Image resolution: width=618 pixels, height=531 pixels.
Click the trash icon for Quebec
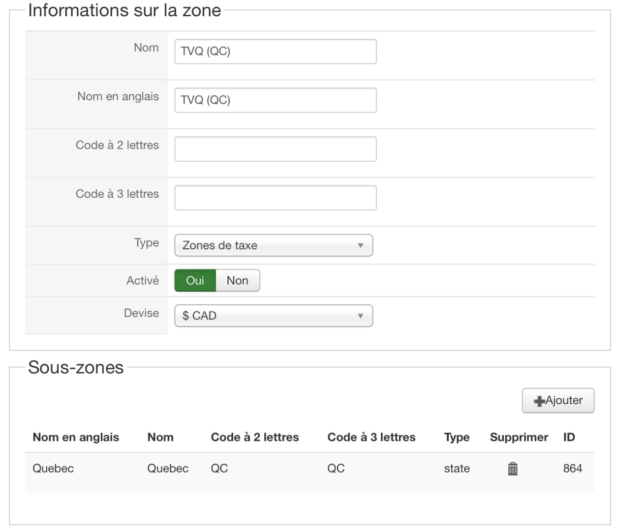tap(512, 469)
